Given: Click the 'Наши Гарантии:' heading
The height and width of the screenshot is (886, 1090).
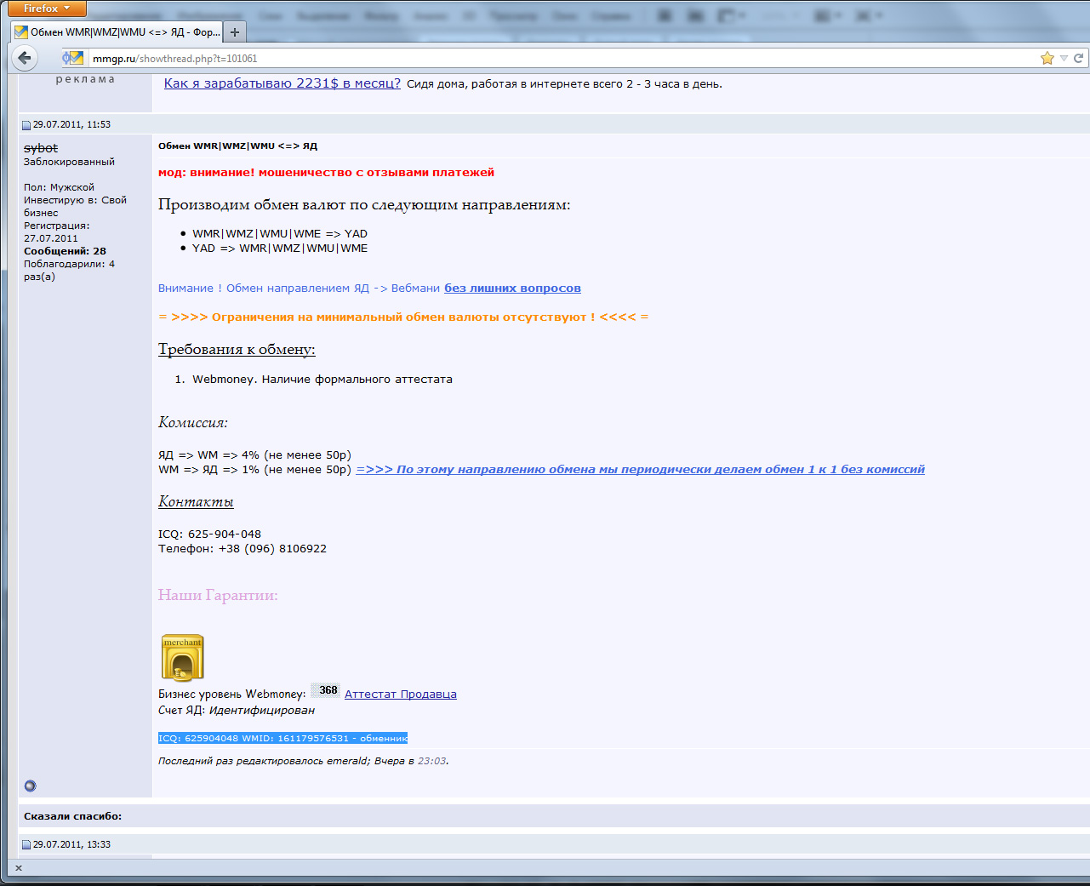Looking at the screenshot, I should click(x=218, y=596).
